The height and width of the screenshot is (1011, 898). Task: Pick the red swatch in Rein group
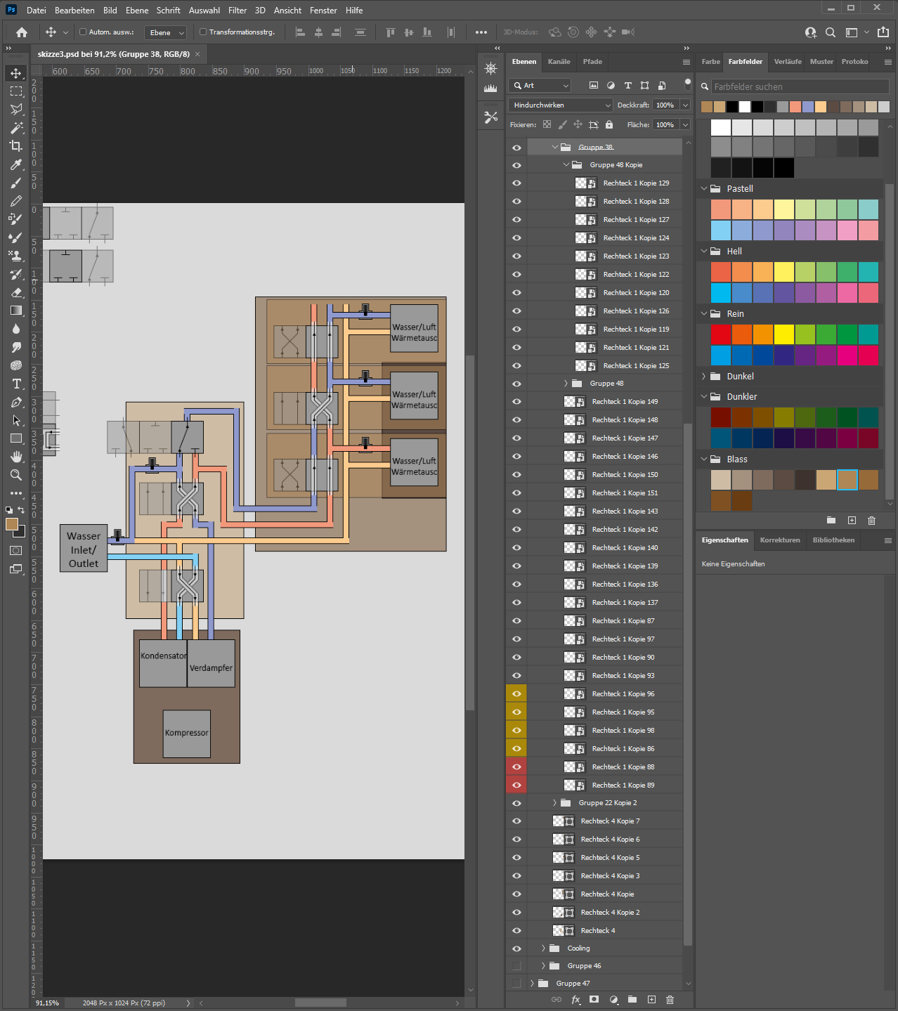(x=721, y=334)
